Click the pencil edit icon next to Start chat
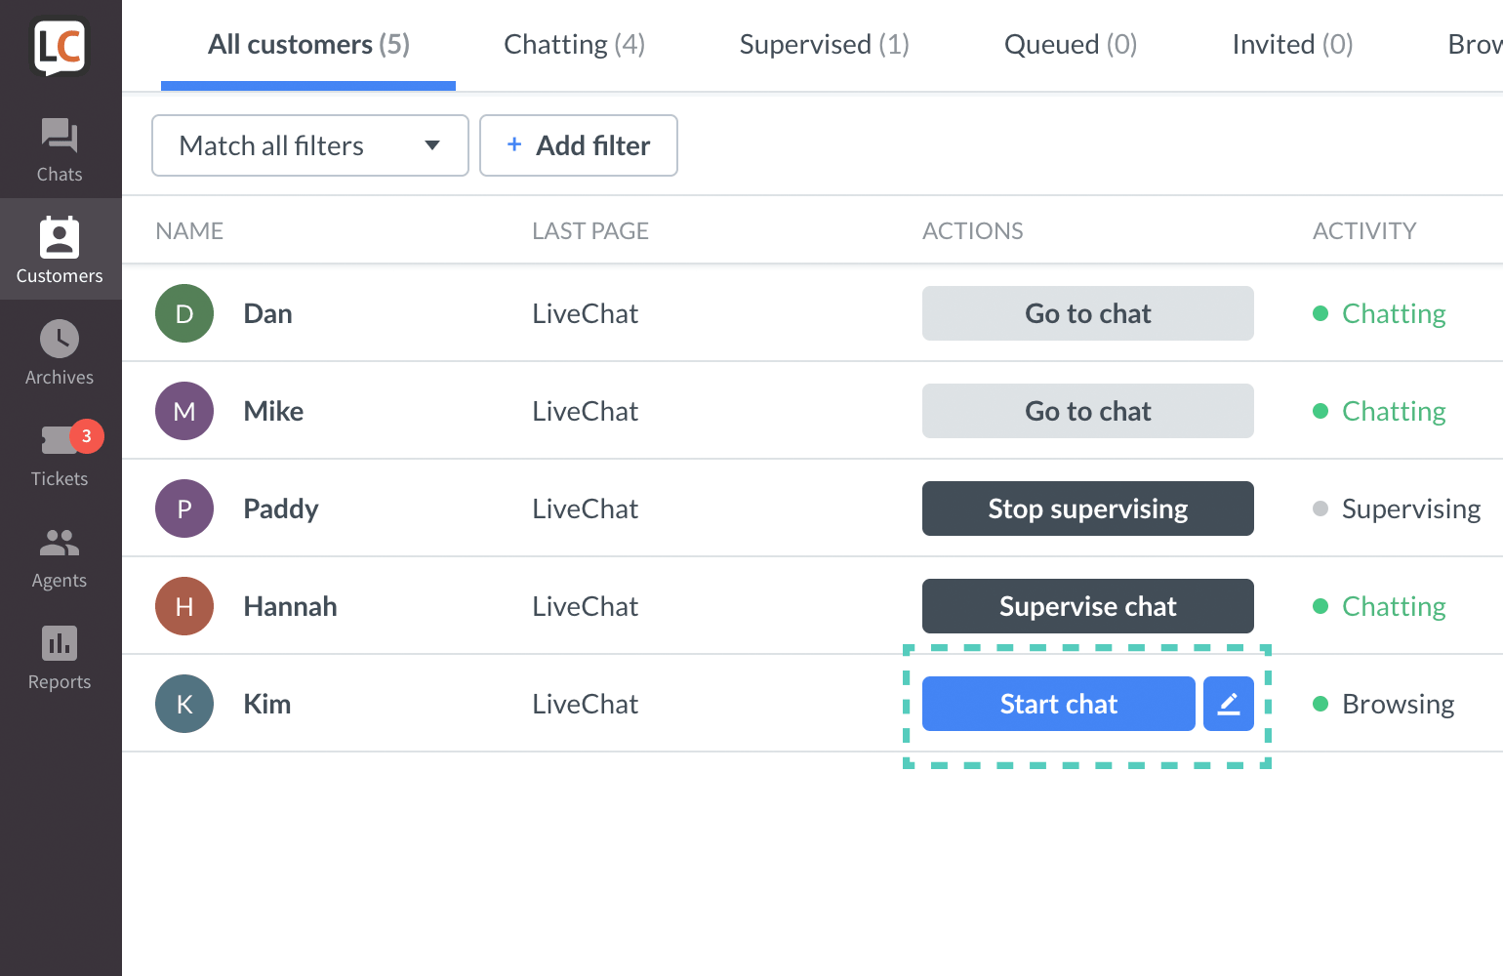This screenshot has height=976, width=1503. (x=1228, y=704)
